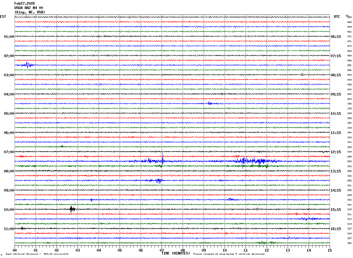Select the '04:00' EST row label

click(x=9, y=94)
